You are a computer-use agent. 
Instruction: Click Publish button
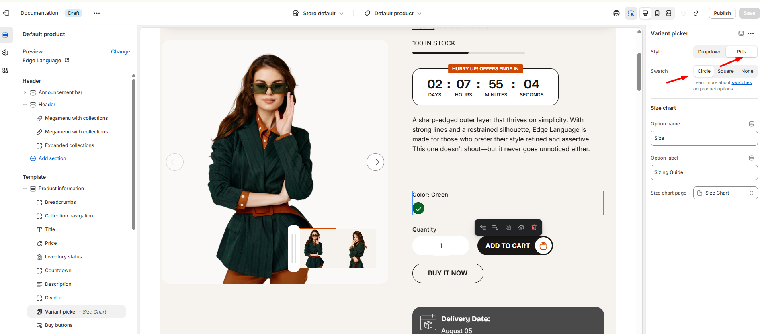(722, 13)
